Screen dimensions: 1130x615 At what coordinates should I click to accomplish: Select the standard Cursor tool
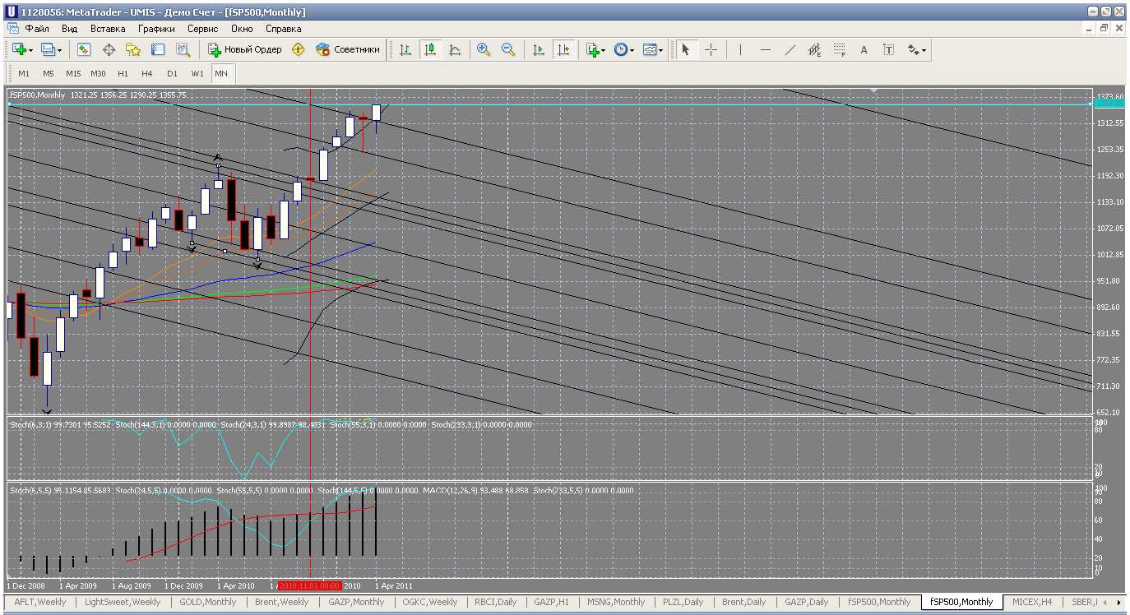pos(685,50)
